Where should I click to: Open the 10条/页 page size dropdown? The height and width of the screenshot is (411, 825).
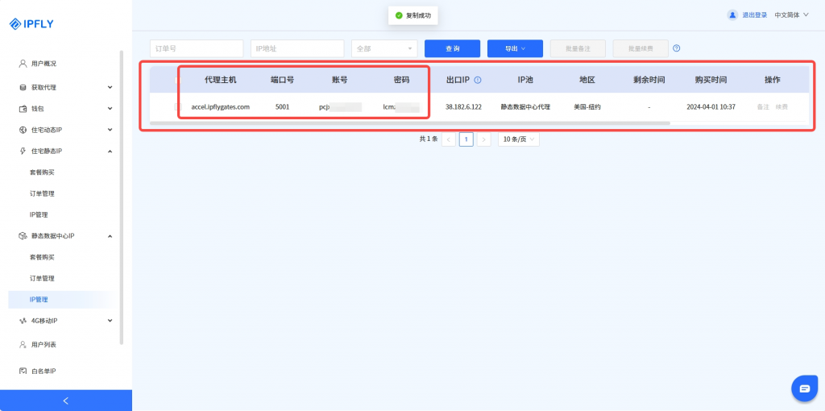(x=518, y=139)
